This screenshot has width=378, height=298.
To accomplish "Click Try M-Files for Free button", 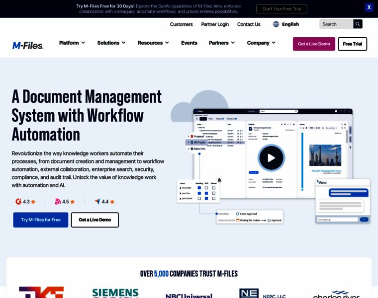I will point(41,220).
